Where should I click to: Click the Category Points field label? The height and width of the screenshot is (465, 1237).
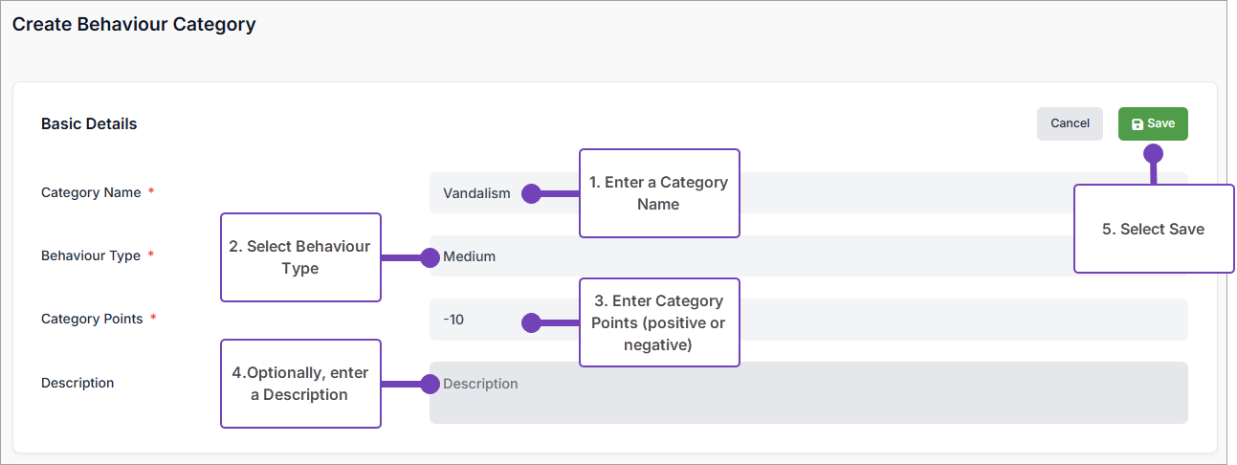pos(92,319)
